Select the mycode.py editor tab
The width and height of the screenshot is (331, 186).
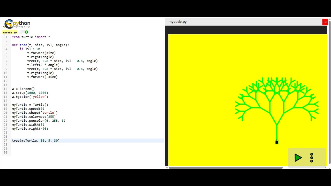10,33
